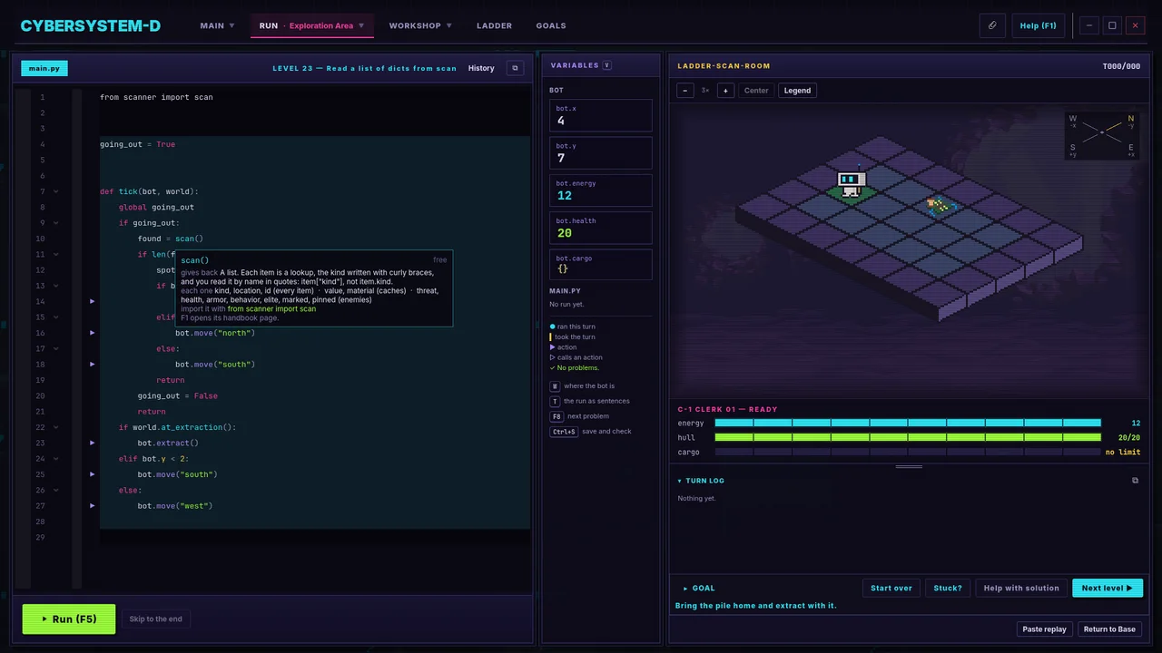Click Return to Base
This screenshot has width=1162, height=653.
(1109, 629)
